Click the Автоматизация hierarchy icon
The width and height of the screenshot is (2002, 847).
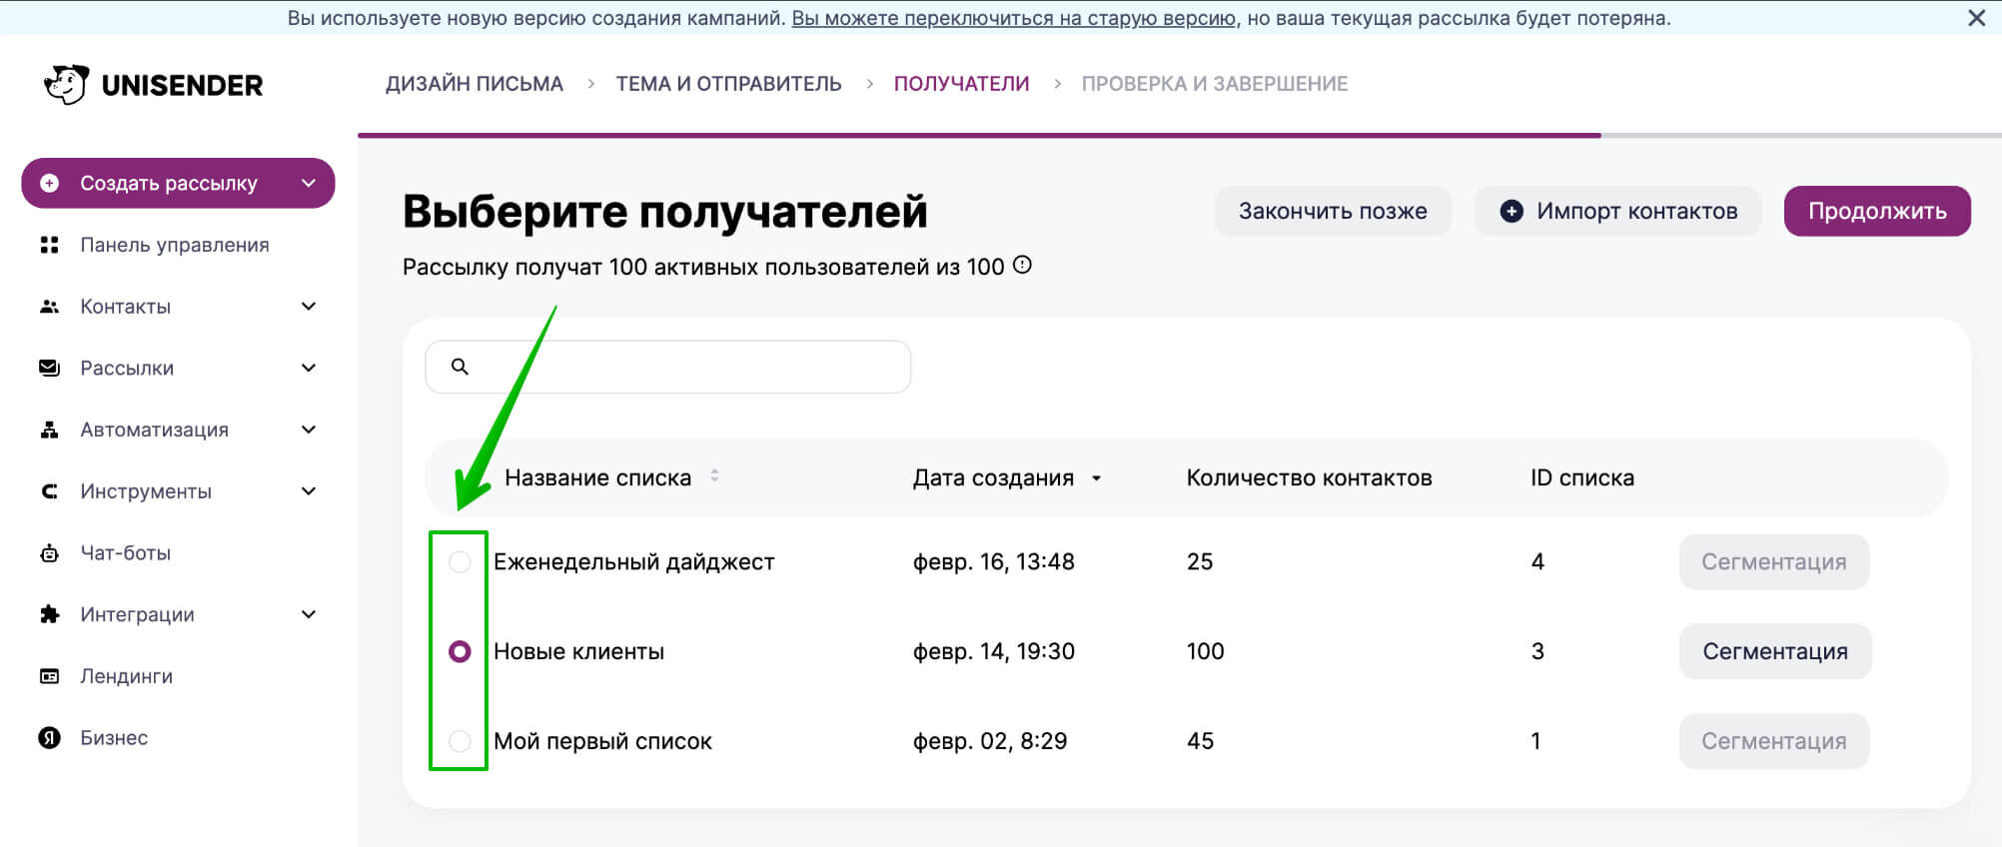click(49, 429)
